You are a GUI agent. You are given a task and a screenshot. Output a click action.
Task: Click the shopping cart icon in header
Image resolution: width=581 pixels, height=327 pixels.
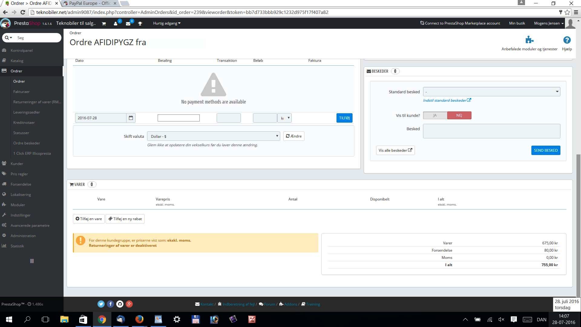[x=104, y=24]
